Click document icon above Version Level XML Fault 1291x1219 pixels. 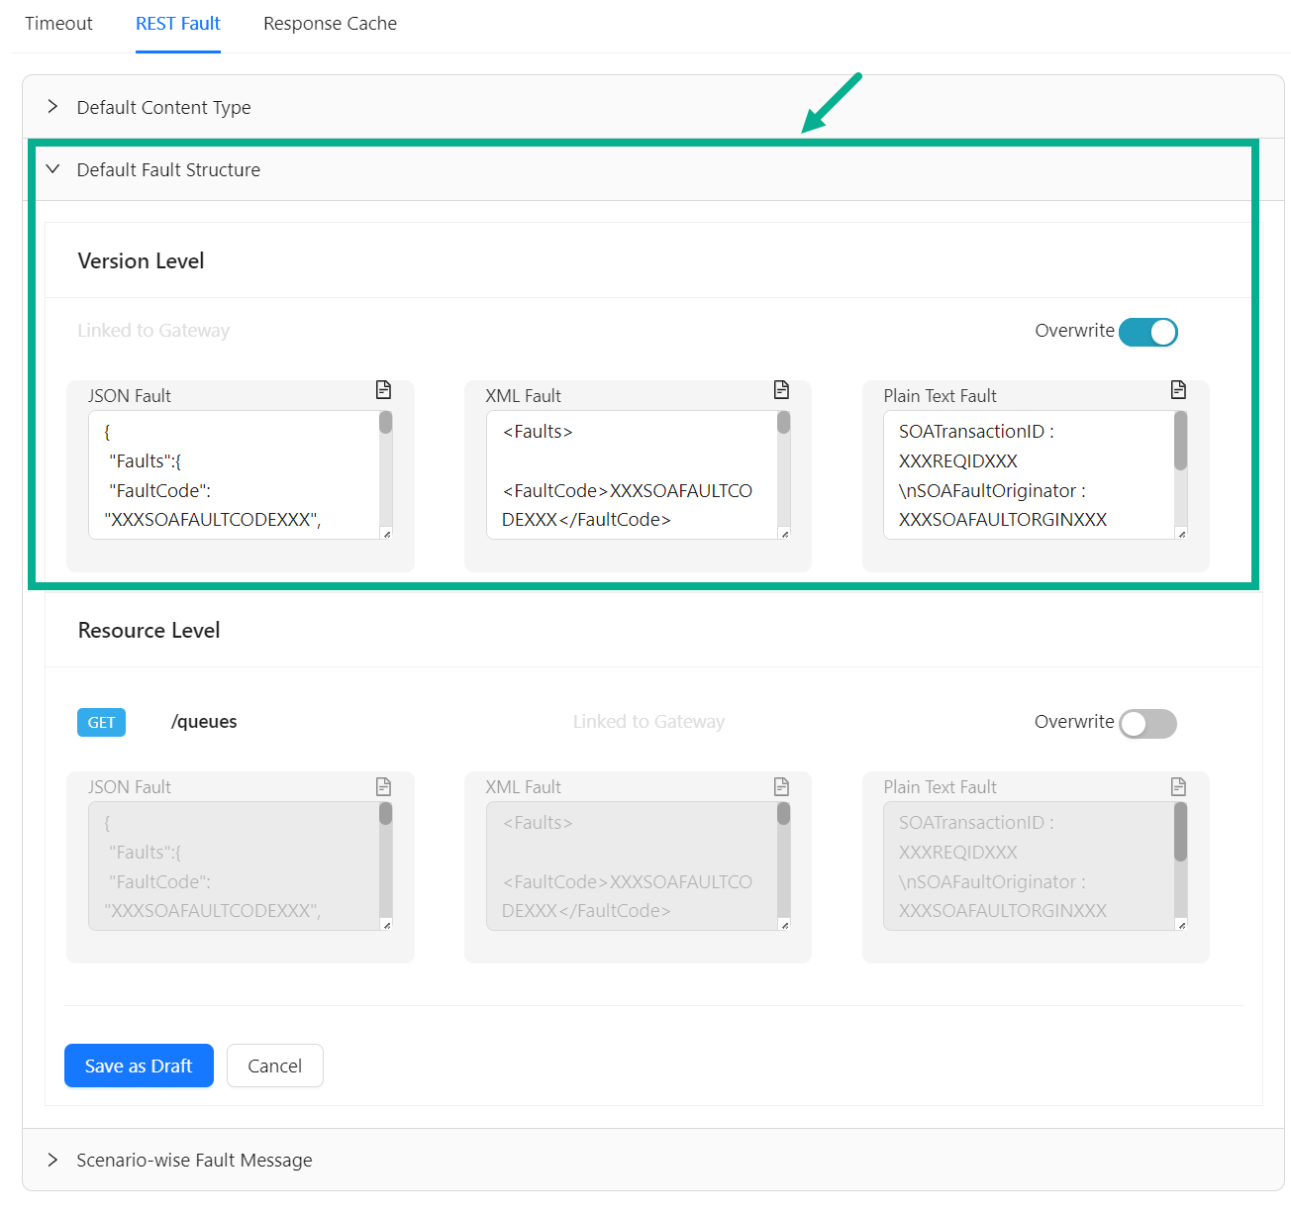[x=781, y=390]
